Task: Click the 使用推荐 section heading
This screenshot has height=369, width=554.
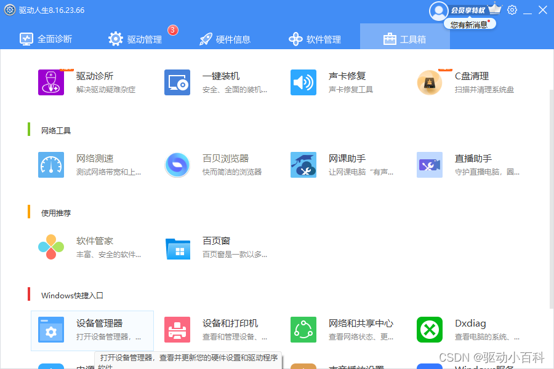Action: pyautogui.click(x=56, y=213)
